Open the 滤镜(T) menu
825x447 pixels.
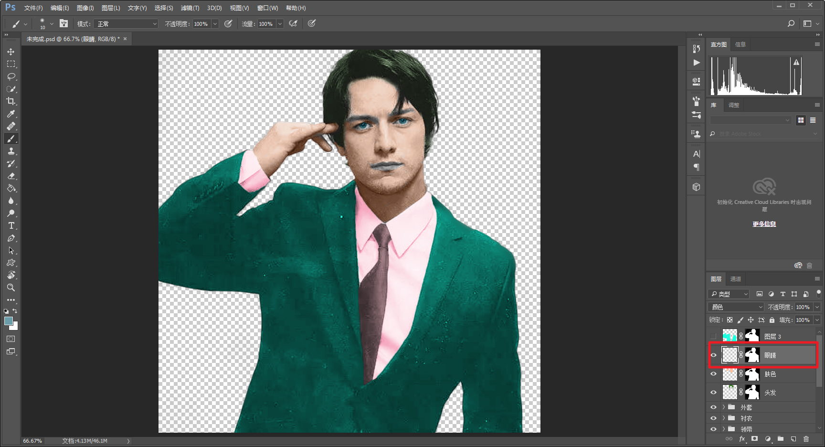tap(190, 8)
